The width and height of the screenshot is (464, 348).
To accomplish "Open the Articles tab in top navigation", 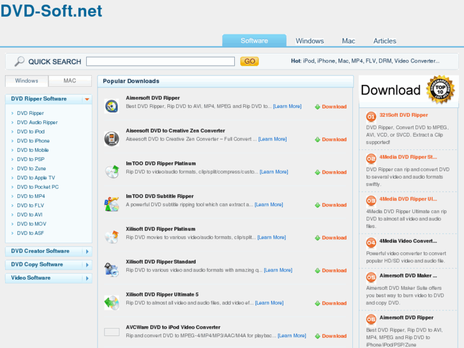I will coord(384,41).
